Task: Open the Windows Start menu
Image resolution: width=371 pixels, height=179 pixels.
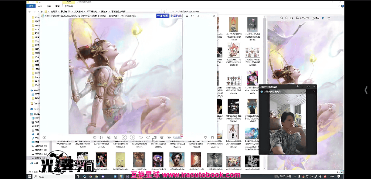Action: click(x=29, y=176)
